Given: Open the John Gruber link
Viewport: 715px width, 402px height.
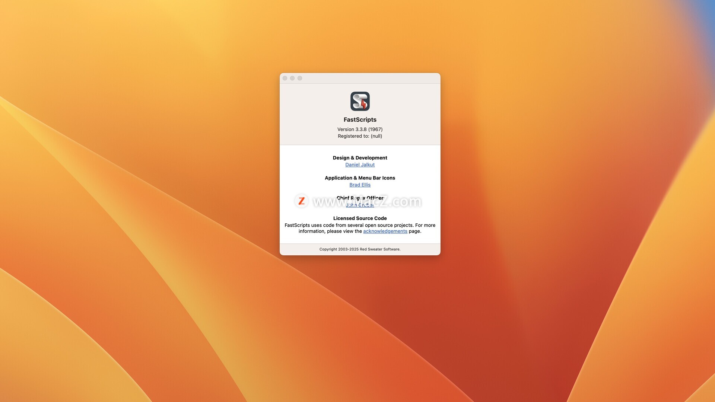Looking at the screenshot, I should point(360,205).
